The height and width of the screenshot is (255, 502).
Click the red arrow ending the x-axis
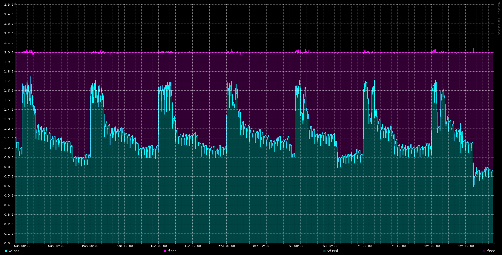coord(494,243)
